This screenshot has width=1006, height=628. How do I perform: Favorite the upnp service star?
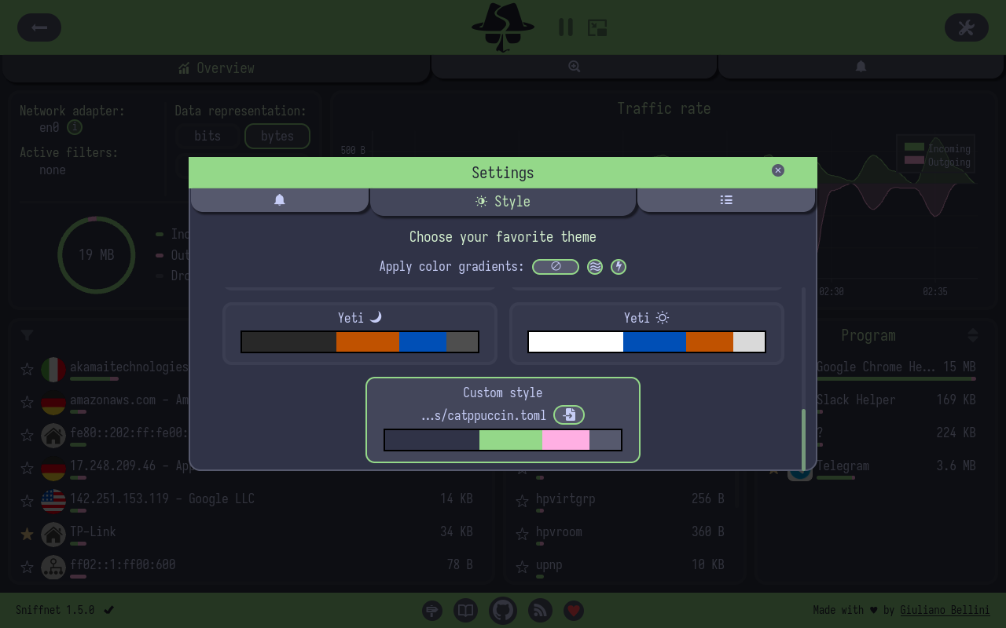coord(522,567)
